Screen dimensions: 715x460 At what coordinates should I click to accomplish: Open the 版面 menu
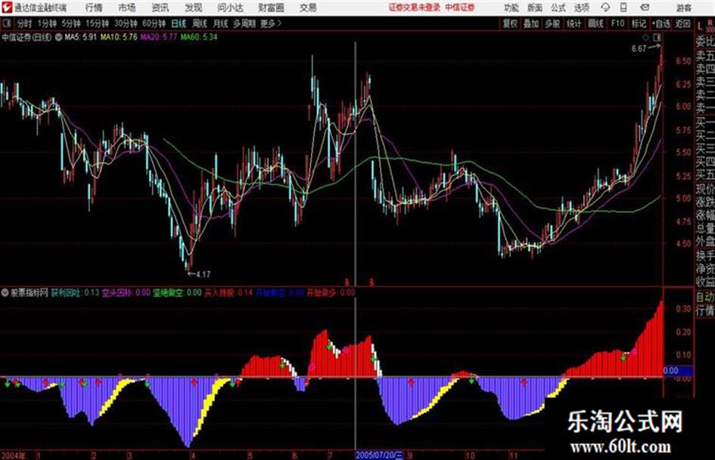(535, 8)
